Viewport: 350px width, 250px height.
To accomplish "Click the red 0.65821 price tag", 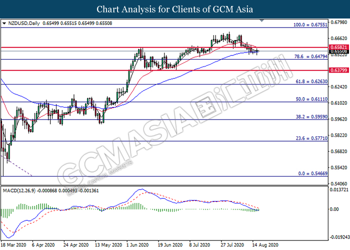I will 338,47.
